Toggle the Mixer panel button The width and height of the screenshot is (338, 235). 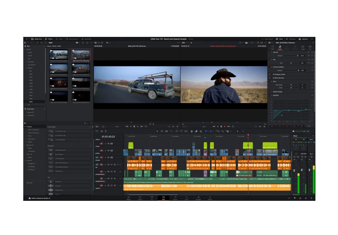[x=279, y=39]
